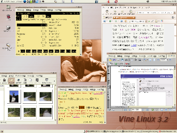Switch to the active orange Opera tab
The height and width of the screenshot is (133, 177).
tap(124, 17)
